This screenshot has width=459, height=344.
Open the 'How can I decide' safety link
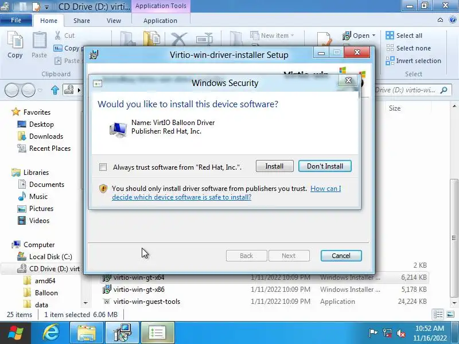coord(226,193)
